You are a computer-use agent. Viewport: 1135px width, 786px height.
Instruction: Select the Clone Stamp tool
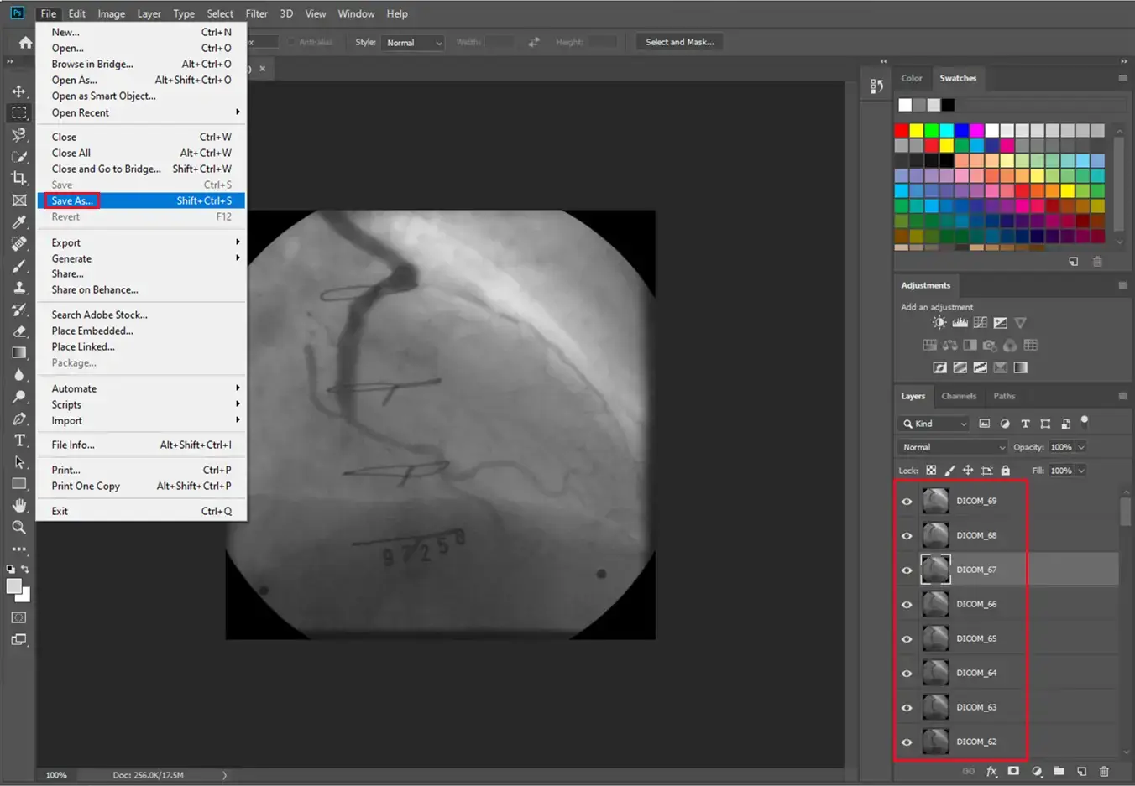[18, 288]
